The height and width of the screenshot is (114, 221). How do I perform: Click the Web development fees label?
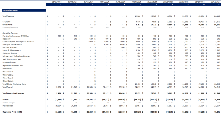[12, 59]
